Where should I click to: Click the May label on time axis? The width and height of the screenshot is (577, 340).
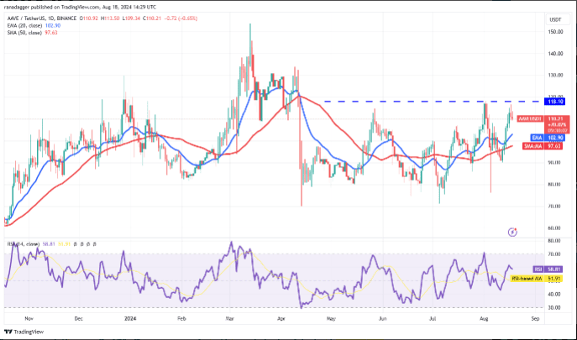click(x=331, y=319)
